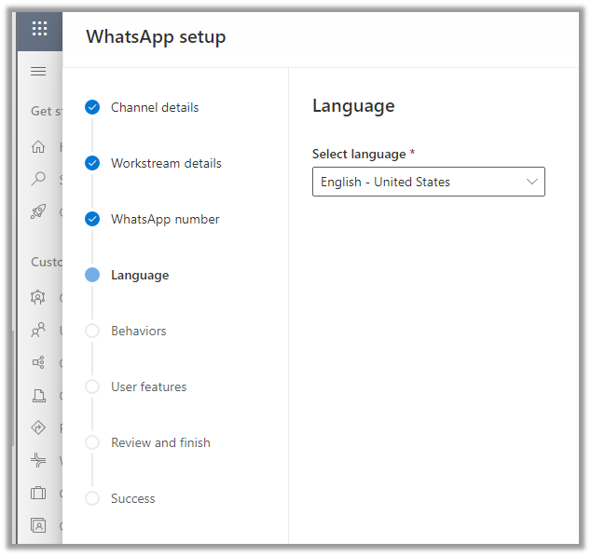Click the Channel details step label
Image resolution: width=591 pixels, height=556 pixels.
155,107
